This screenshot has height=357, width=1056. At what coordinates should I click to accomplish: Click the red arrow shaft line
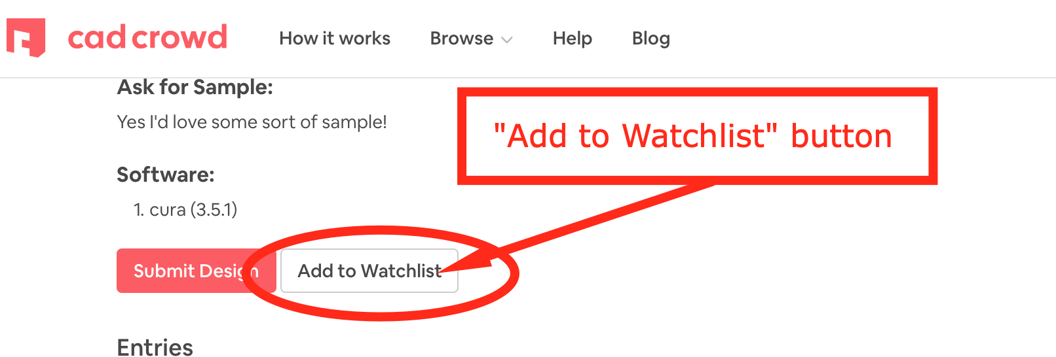tap(603, 219)
